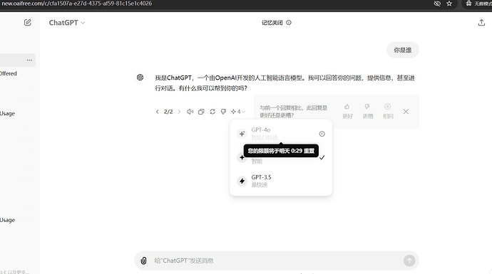Expand the model switch sparkle dropdown
Viewport: 492px width, 274px height.
(x=238, y=112)
